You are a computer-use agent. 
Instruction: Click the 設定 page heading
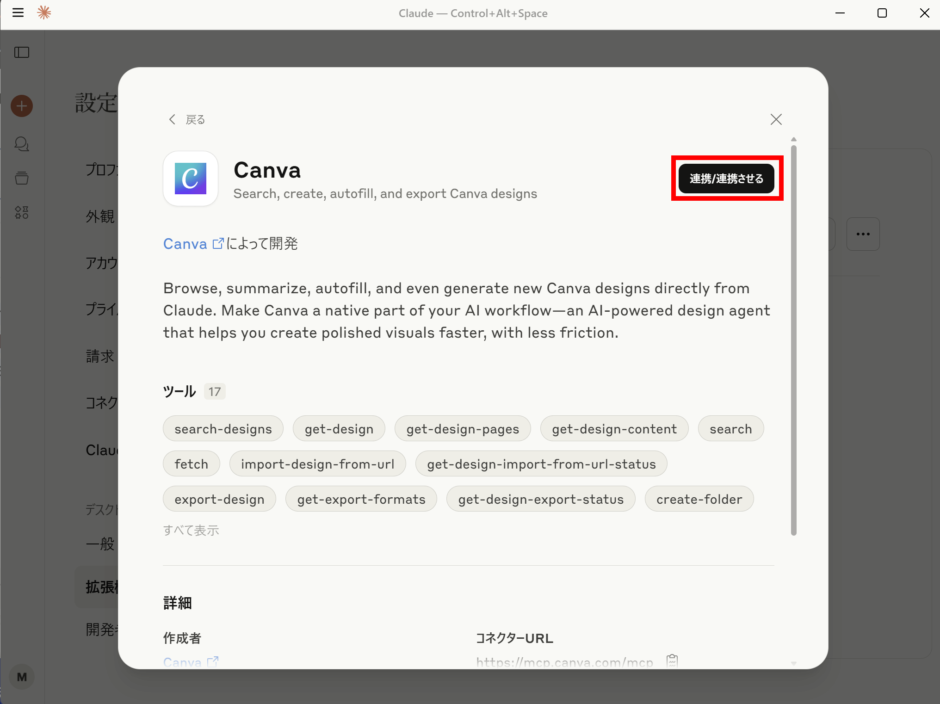[x=96, y=103]
